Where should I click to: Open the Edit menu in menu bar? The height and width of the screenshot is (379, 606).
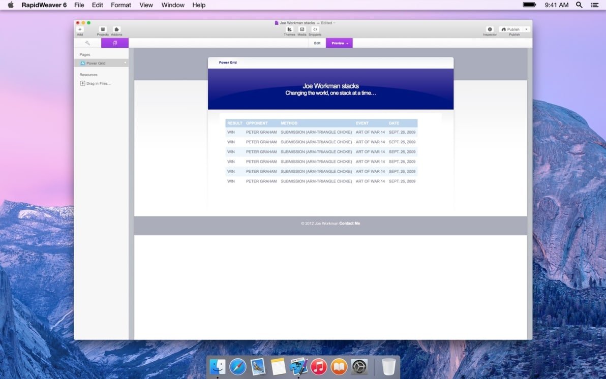click(98, 5)
